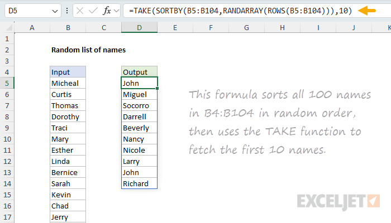This screenshot has height=223, width=391.
Task: Select the output cell containing Miguel
Action: click(140, 94)
